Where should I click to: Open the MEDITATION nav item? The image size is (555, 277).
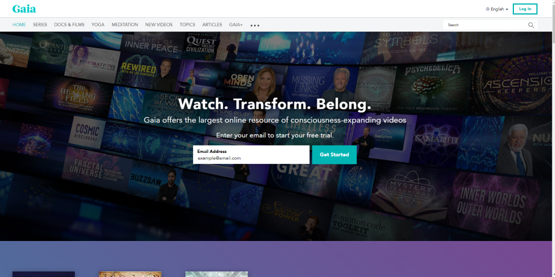click(125, 25)
